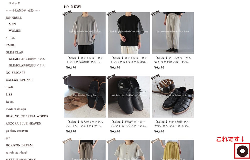Image resolution: width=250 pixels, height=160 pixels.
Task: Select WOMEN under JOHNBULL
Action: pyautogui.click(x=15, y=30)
